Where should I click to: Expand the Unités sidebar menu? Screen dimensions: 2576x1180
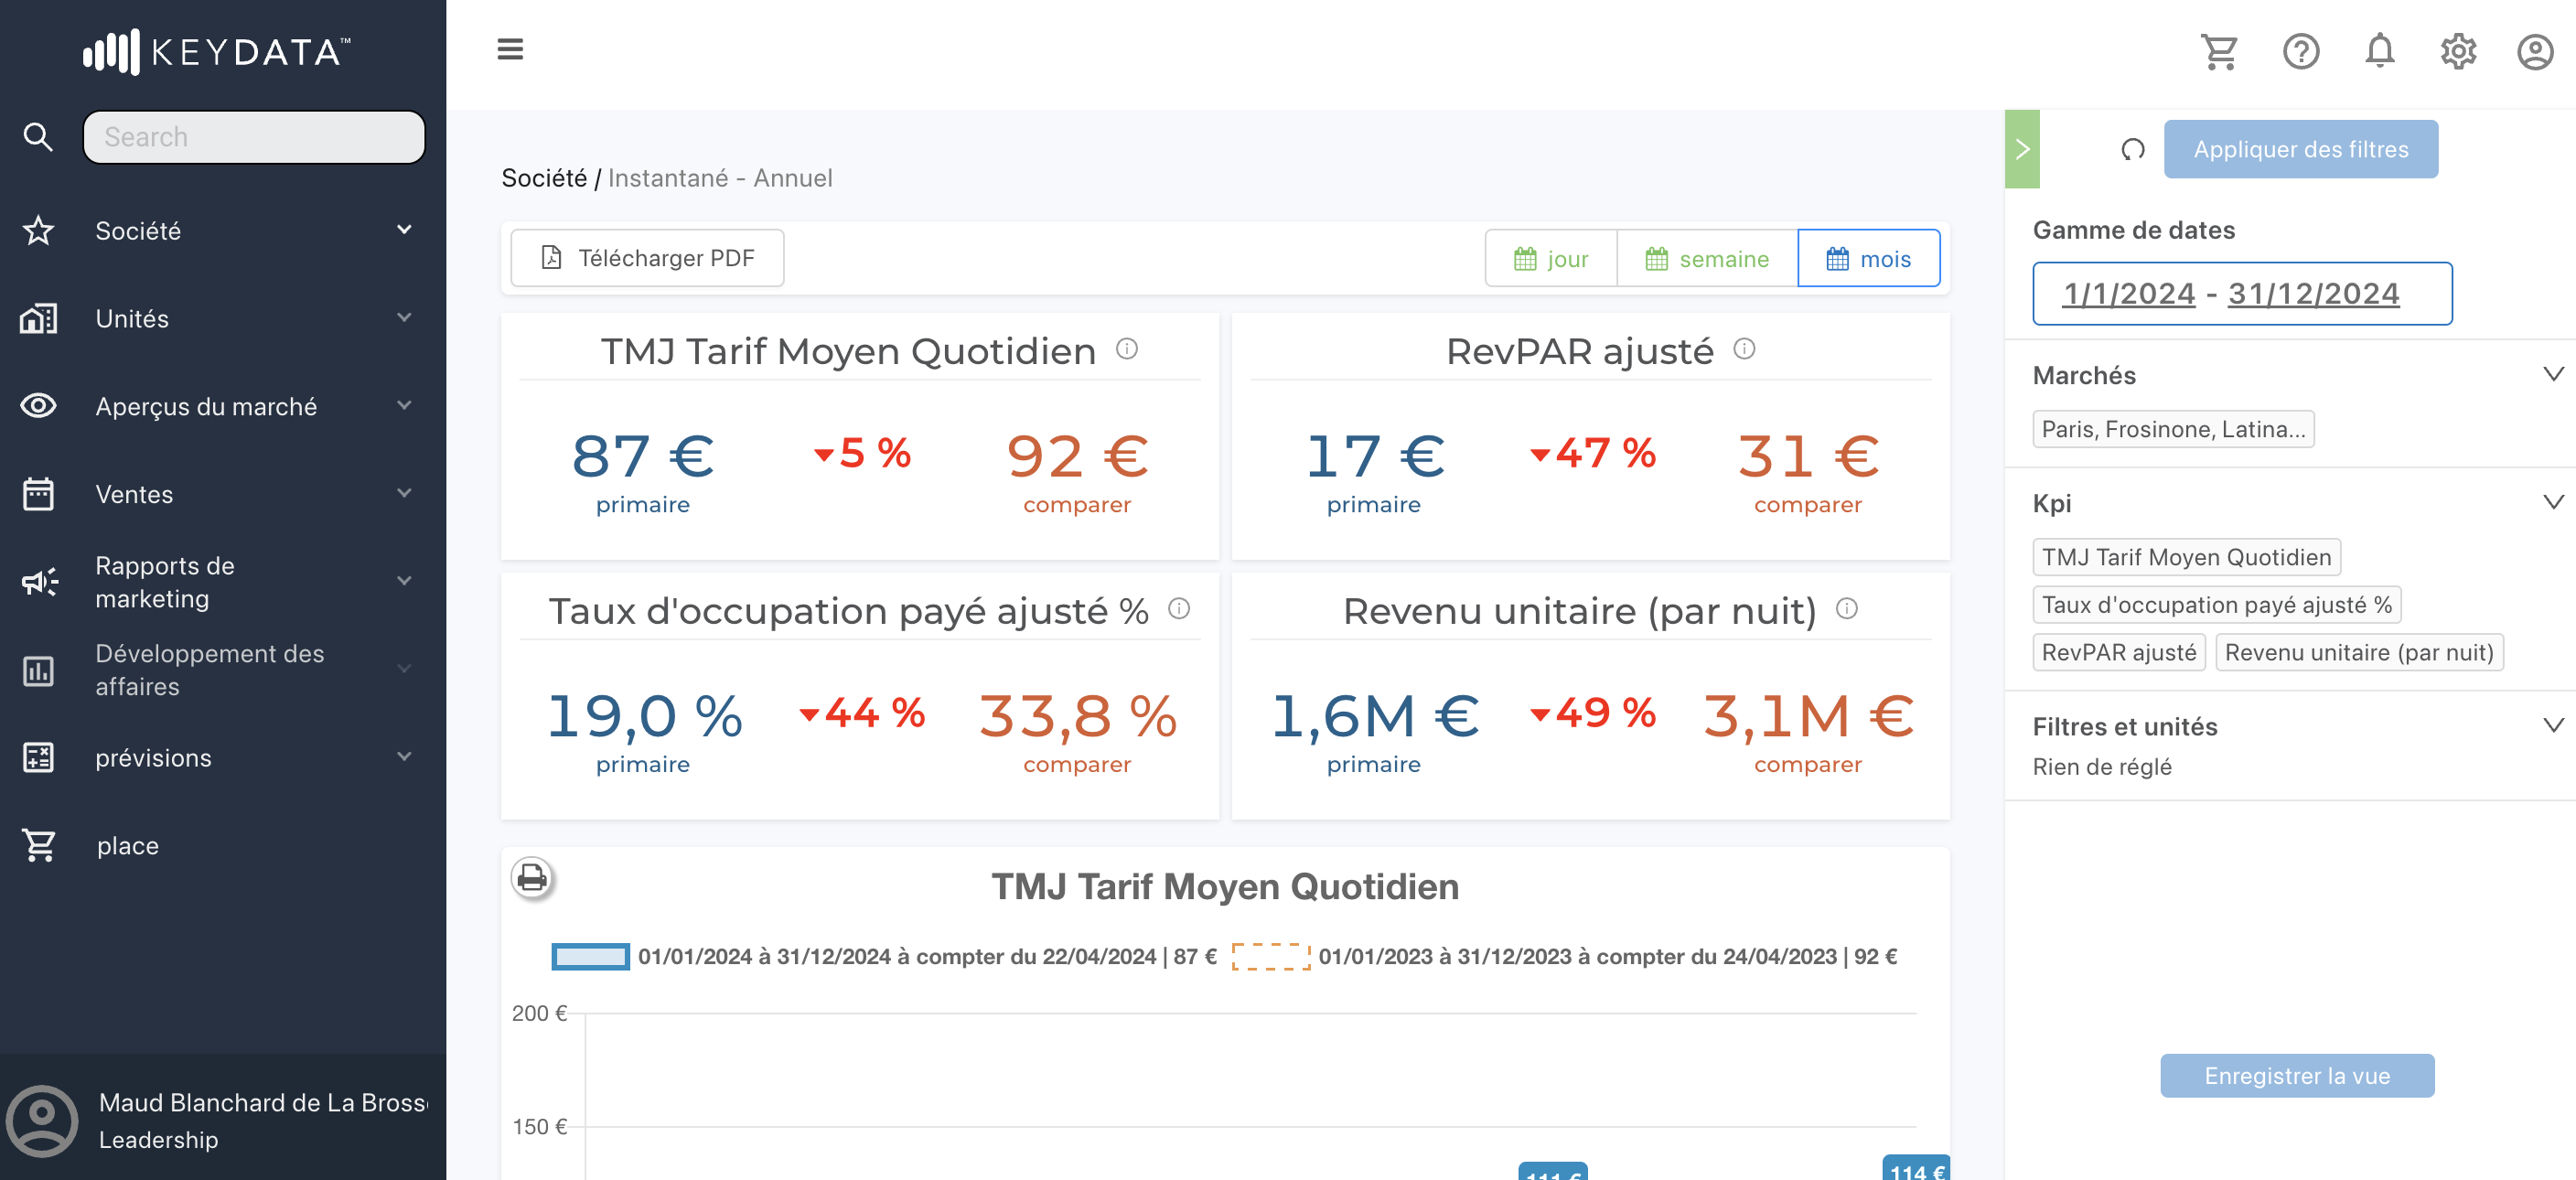[x=404, y=318]
